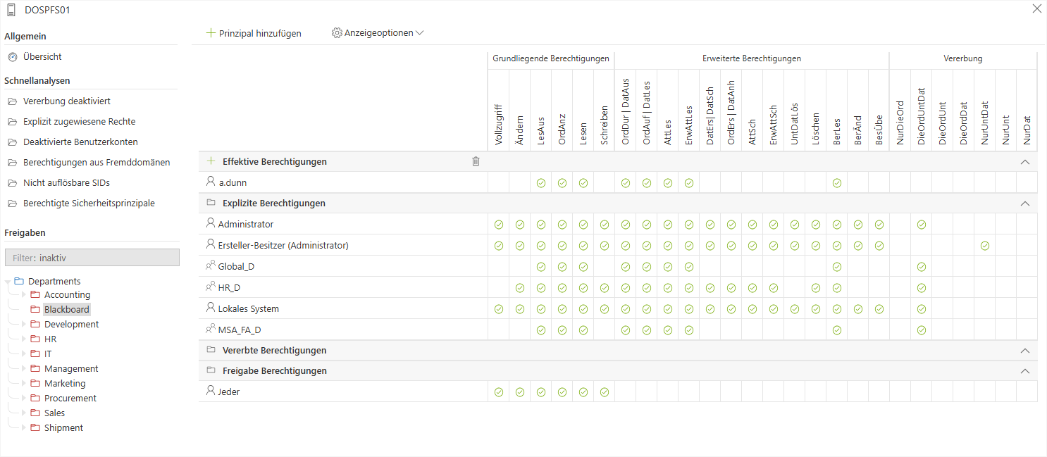Click the red Shipment folder icon
This screenshot has width=1047, height=457.
pos(35,427)
